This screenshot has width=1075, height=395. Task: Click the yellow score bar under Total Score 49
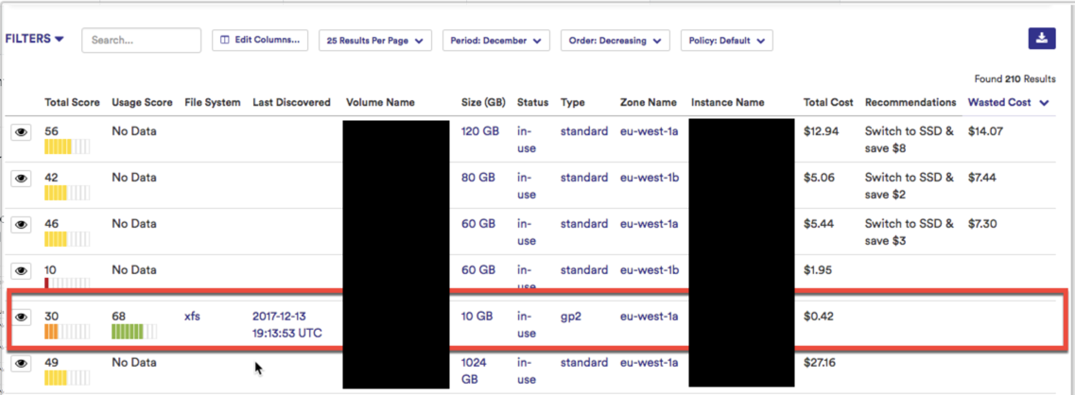click(x=67, y=378)
